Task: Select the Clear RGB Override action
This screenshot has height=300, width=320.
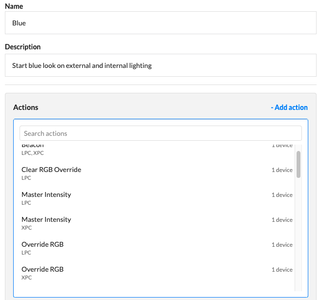Action: [x=157, y=173]
